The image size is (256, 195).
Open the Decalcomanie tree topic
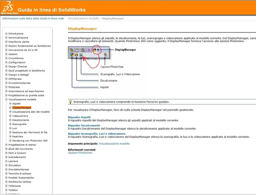point(20,120)
